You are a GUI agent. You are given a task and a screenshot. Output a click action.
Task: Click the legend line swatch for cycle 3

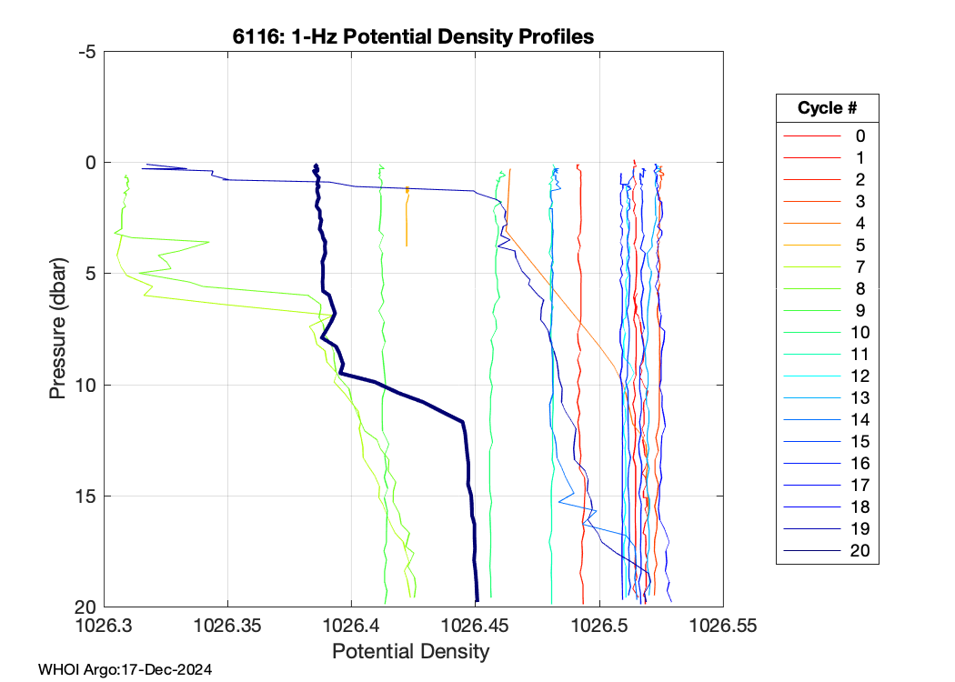pos(812,202)
